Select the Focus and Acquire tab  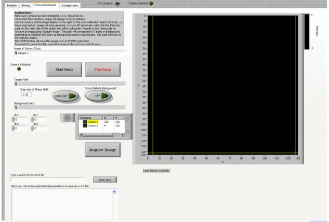coord(45,5)
